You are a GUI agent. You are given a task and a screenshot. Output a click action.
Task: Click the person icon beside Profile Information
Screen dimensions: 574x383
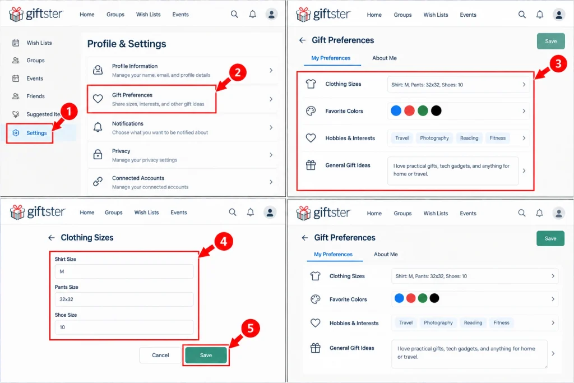pos(98,70)
